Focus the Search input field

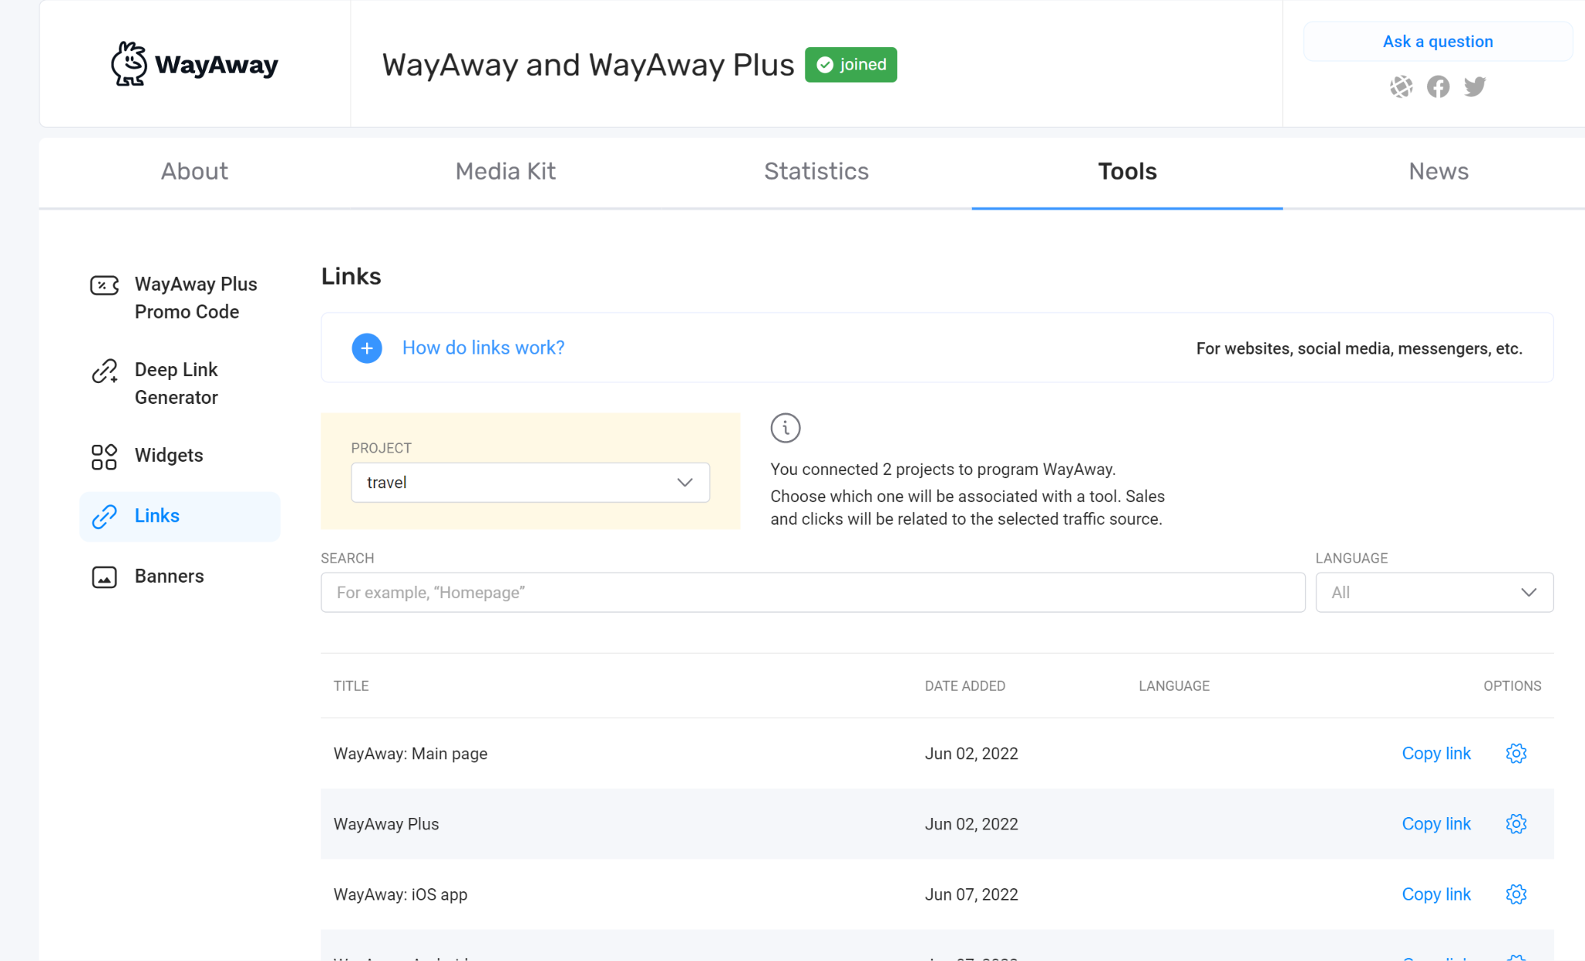813,593
